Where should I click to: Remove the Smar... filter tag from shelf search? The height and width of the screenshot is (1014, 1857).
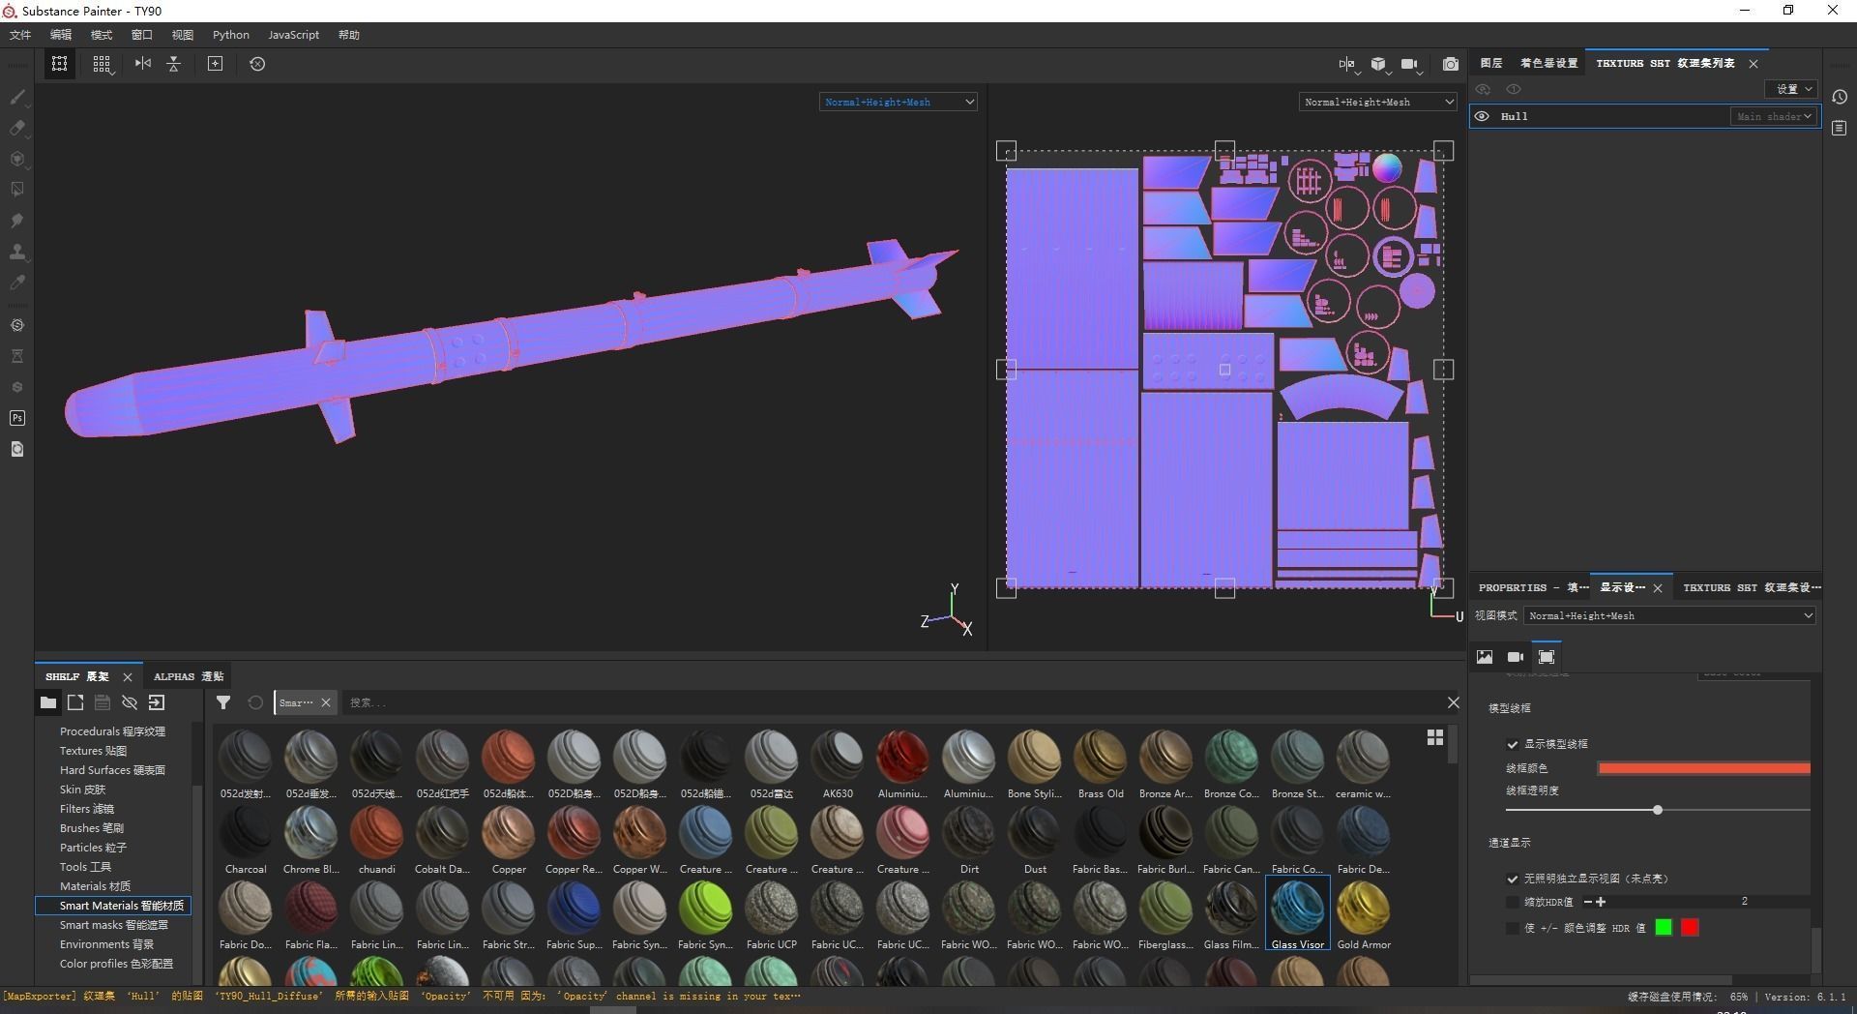click(x=326, y=702)
